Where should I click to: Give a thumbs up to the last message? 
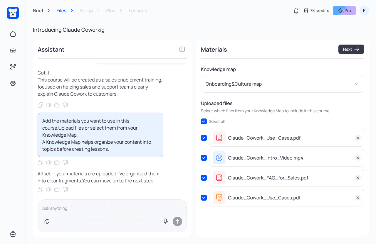point(57,189)
